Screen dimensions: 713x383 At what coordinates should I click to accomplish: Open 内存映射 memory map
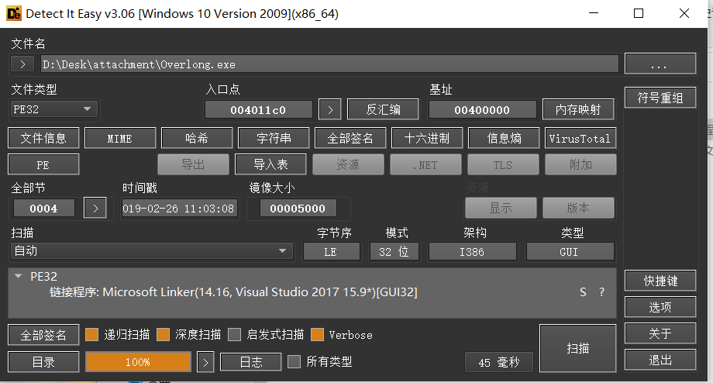[578, 109]
